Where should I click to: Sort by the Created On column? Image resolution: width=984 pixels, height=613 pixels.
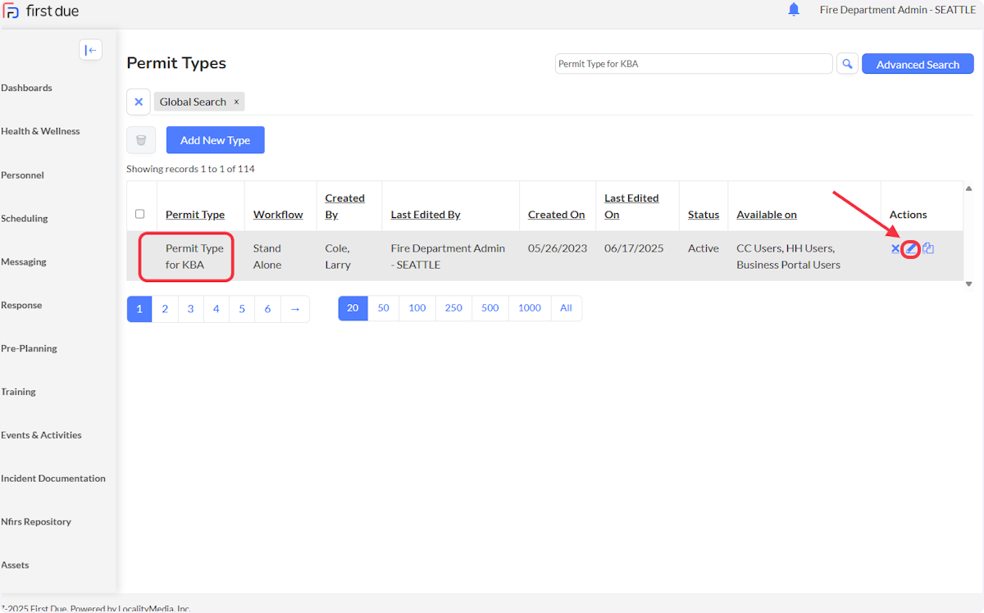pyautogui.click(x=557, y=215)
